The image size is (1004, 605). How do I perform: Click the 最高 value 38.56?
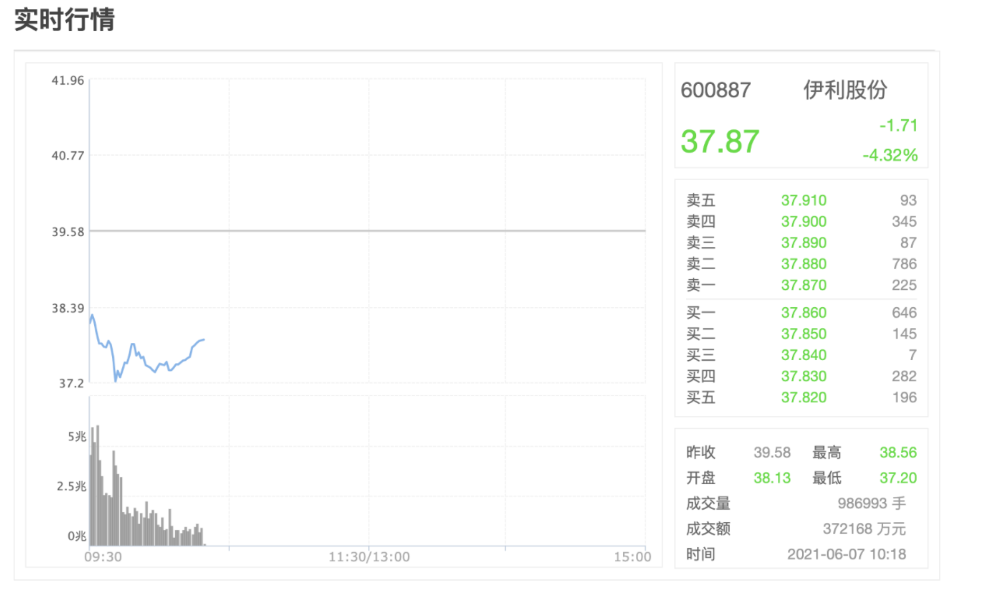click(898, 452)
